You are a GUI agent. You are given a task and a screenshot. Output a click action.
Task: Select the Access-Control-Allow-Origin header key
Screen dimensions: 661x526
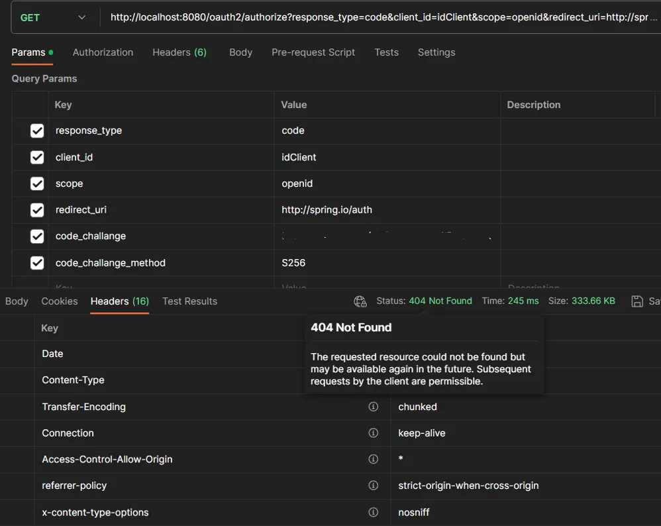point(107,459)
